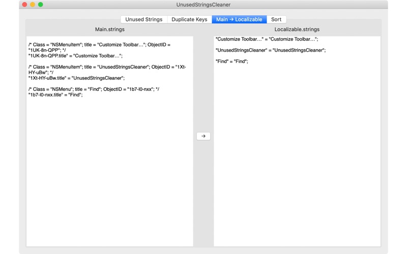Viewport: 407px width, 254px height.
Task: Switch to the Sort tab
Action: tap(276, 19)
